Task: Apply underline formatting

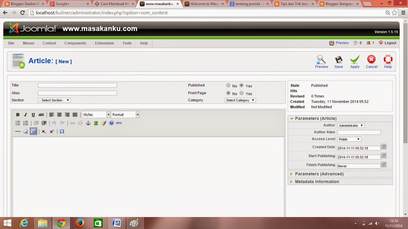Action: pos(33,115)
